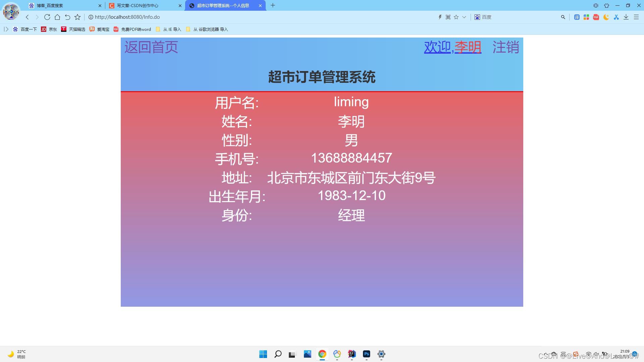Switch to the 写文章-CSDN创作中心 tab

coord(138,6)
